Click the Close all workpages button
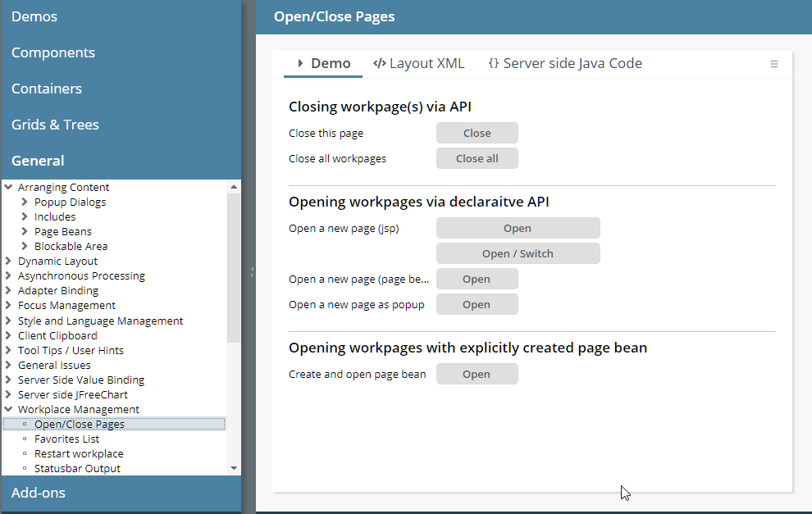Viewport: 812px width, 514px height. 477,158
